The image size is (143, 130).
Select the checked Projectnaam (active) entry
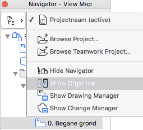pos(85,20)
